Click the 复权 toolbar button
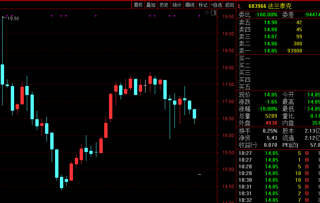Viewport: 320px width, 203px height. click(x=138, y=5)
